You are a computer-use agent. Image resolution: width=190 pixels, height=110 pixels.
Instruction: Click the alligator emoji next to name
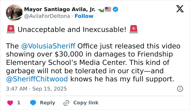tap(101, 10)
